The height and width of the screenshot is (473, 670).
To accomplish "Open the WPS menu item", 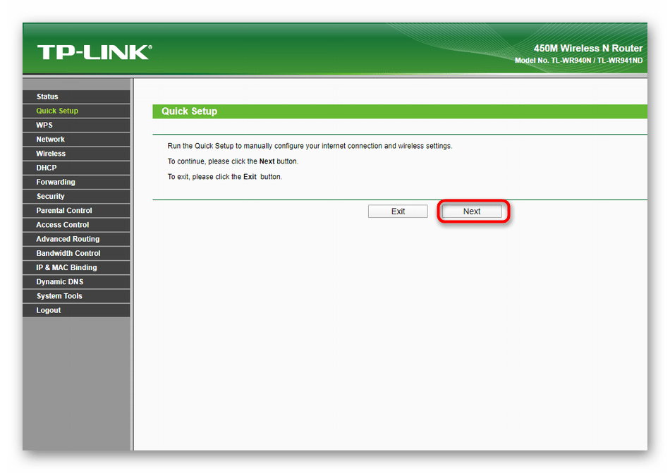I will [76, 125].
